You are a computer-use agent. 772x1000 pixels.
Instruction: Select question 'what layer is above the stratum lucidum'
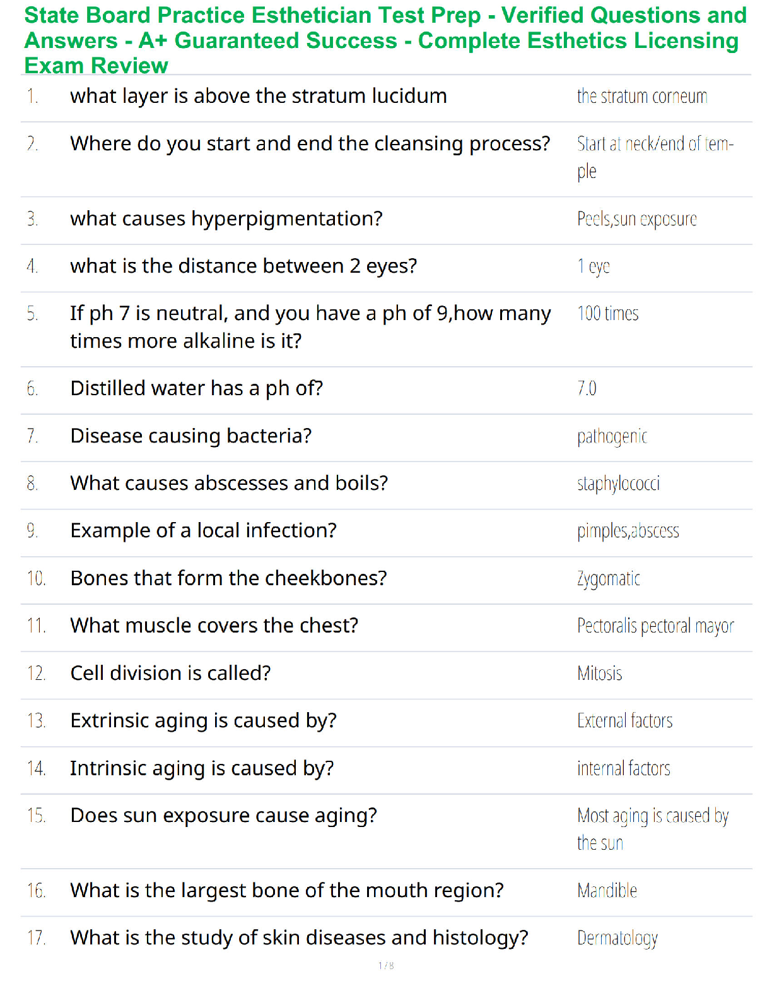(259, 96)
